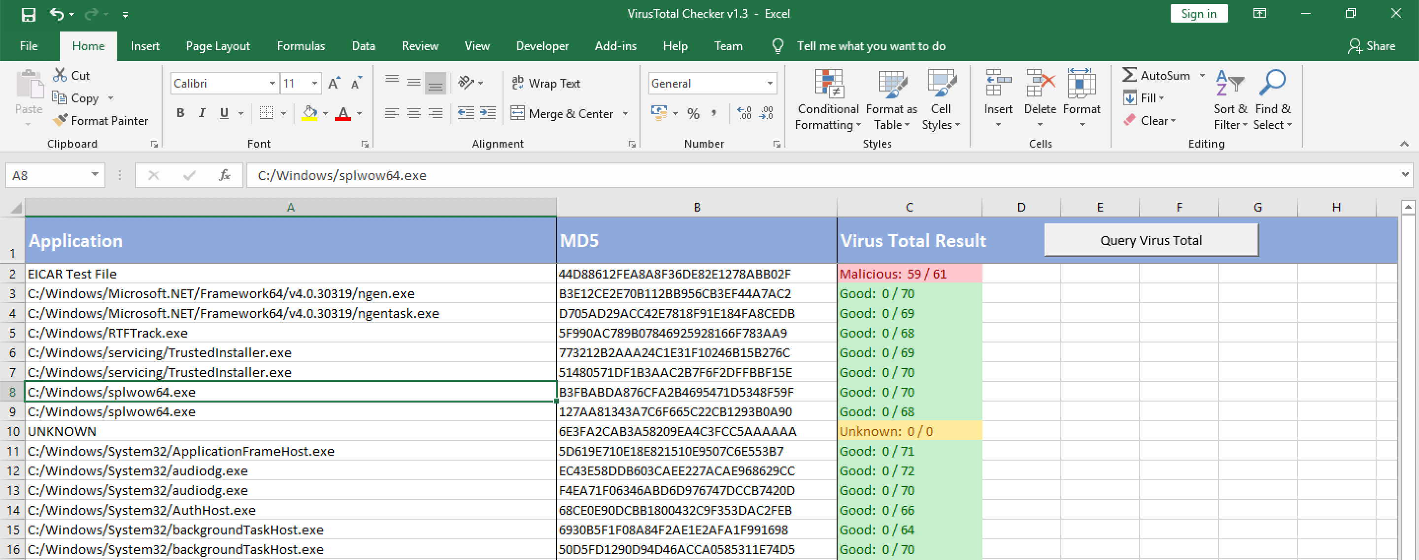1419x560 pixels.
Task: Toggle Merge & Center
Action: 562,114
